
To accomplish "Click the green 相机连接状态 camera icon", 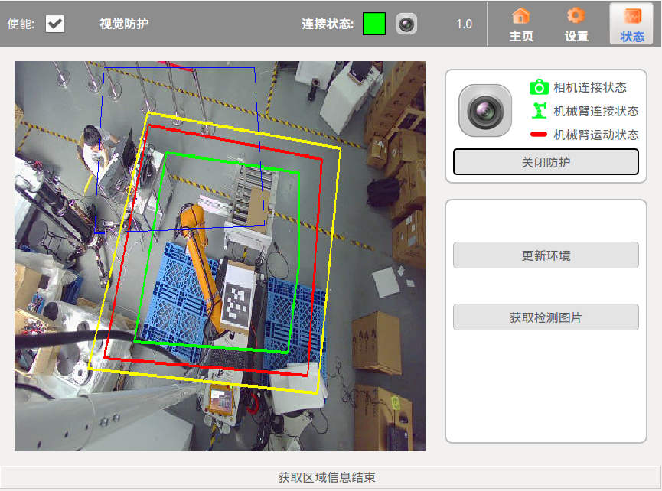I will point(540,87).
